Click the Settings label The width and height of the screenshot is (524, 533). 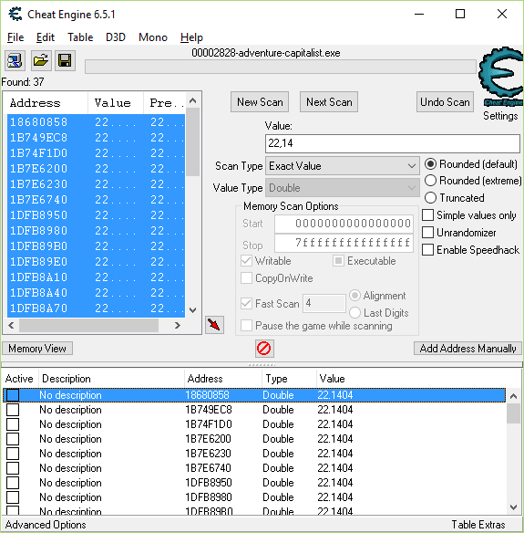pyautogui.click(x=500, y=116)
